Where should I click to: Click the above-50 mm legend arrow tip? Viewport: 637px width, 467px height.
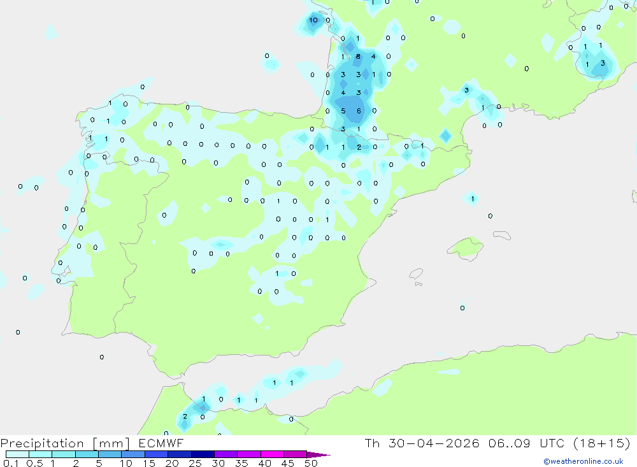[x=318, y=455]
